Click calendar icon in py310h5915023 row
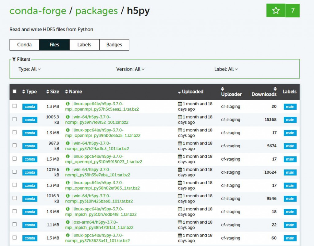The height and width of the screenshot is (246, 314). click(180, 156)
